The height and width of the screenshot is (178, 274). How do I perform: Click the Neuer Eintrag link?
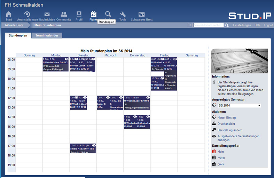226,118
